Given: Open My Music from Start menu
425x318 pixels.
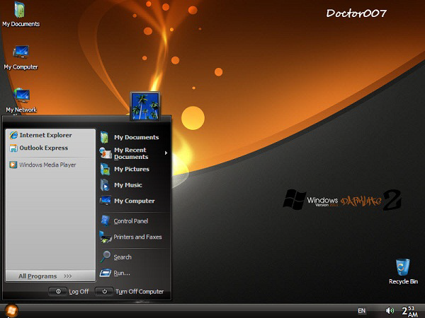Looking at the screenshot, I should [134, 185].
